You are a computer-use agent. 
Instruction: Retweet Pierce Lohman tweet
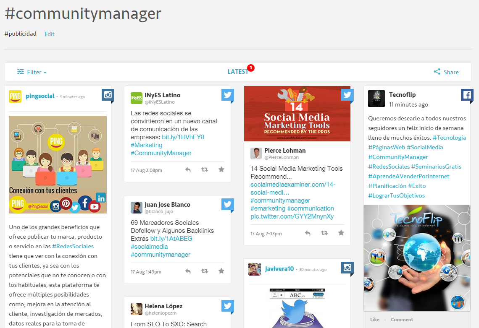(x=324, y=233)
